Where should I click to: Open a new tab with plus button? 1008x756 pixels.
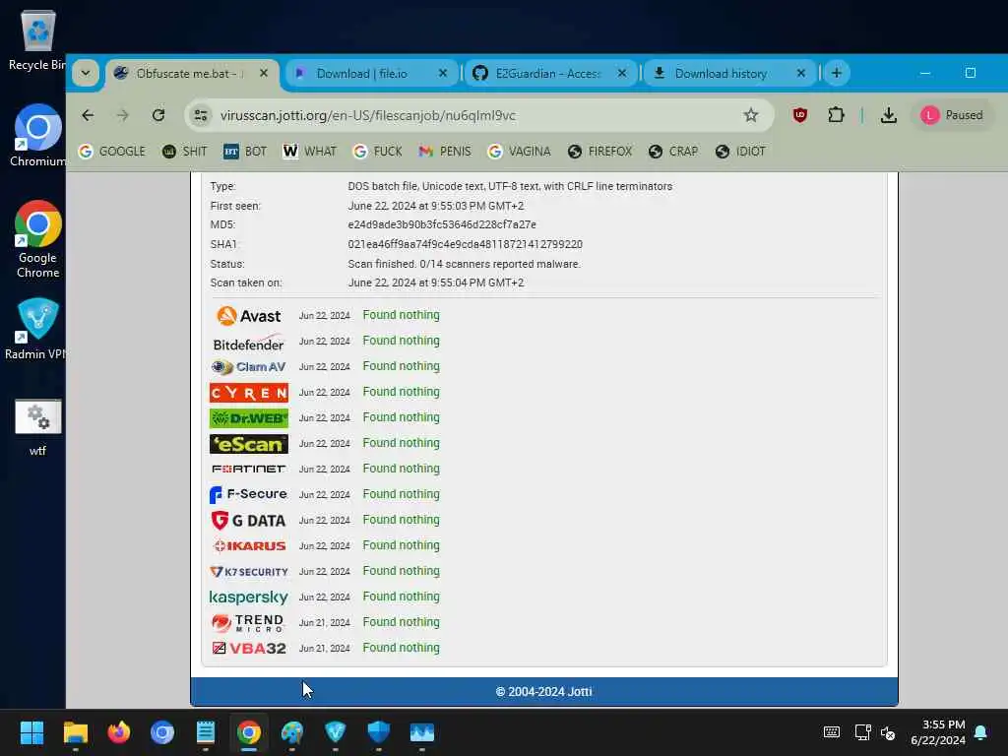[x=837, y=73]
